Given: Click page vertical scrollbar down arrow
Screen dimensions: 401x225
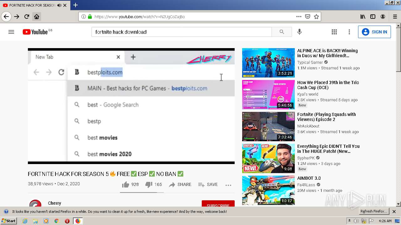Looking at the screenshot, I should pos(398,204).
